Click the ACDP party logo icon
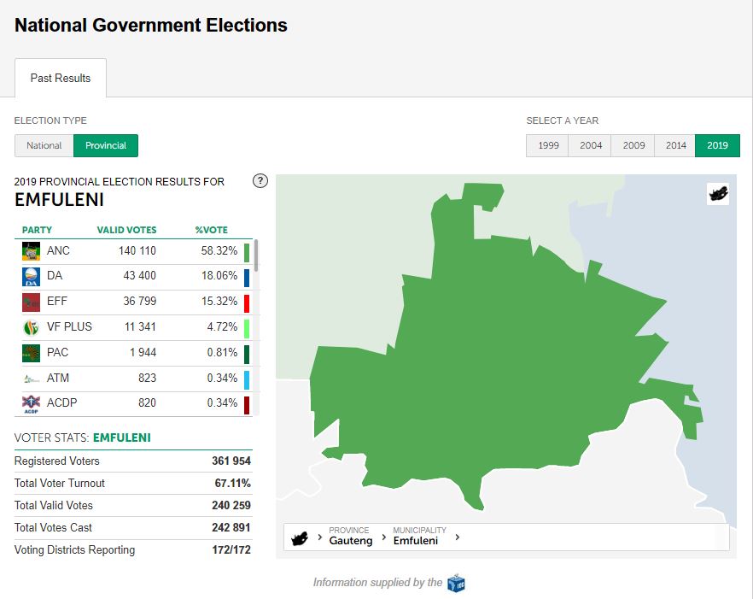The image size is (753, 599). (x=31, y=403)
